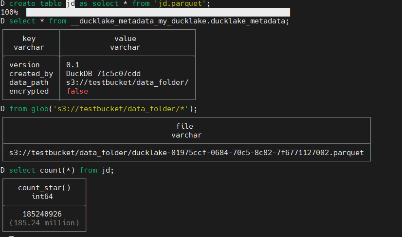Select the 'encrypted' key cell

point(29,91)
